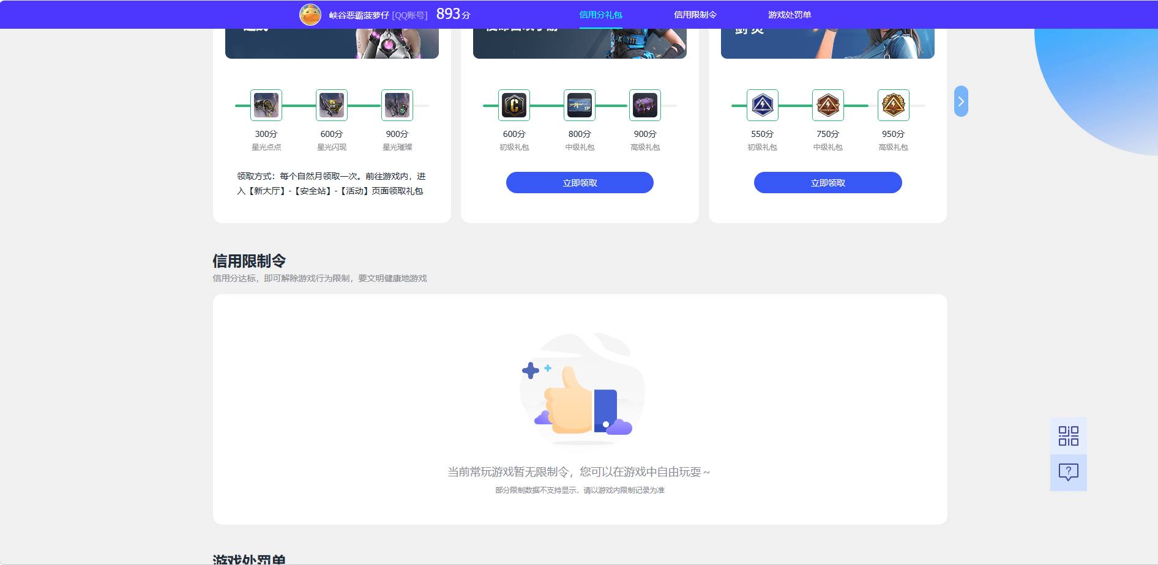Click the 星光璀璨 label

pos(397,147)
